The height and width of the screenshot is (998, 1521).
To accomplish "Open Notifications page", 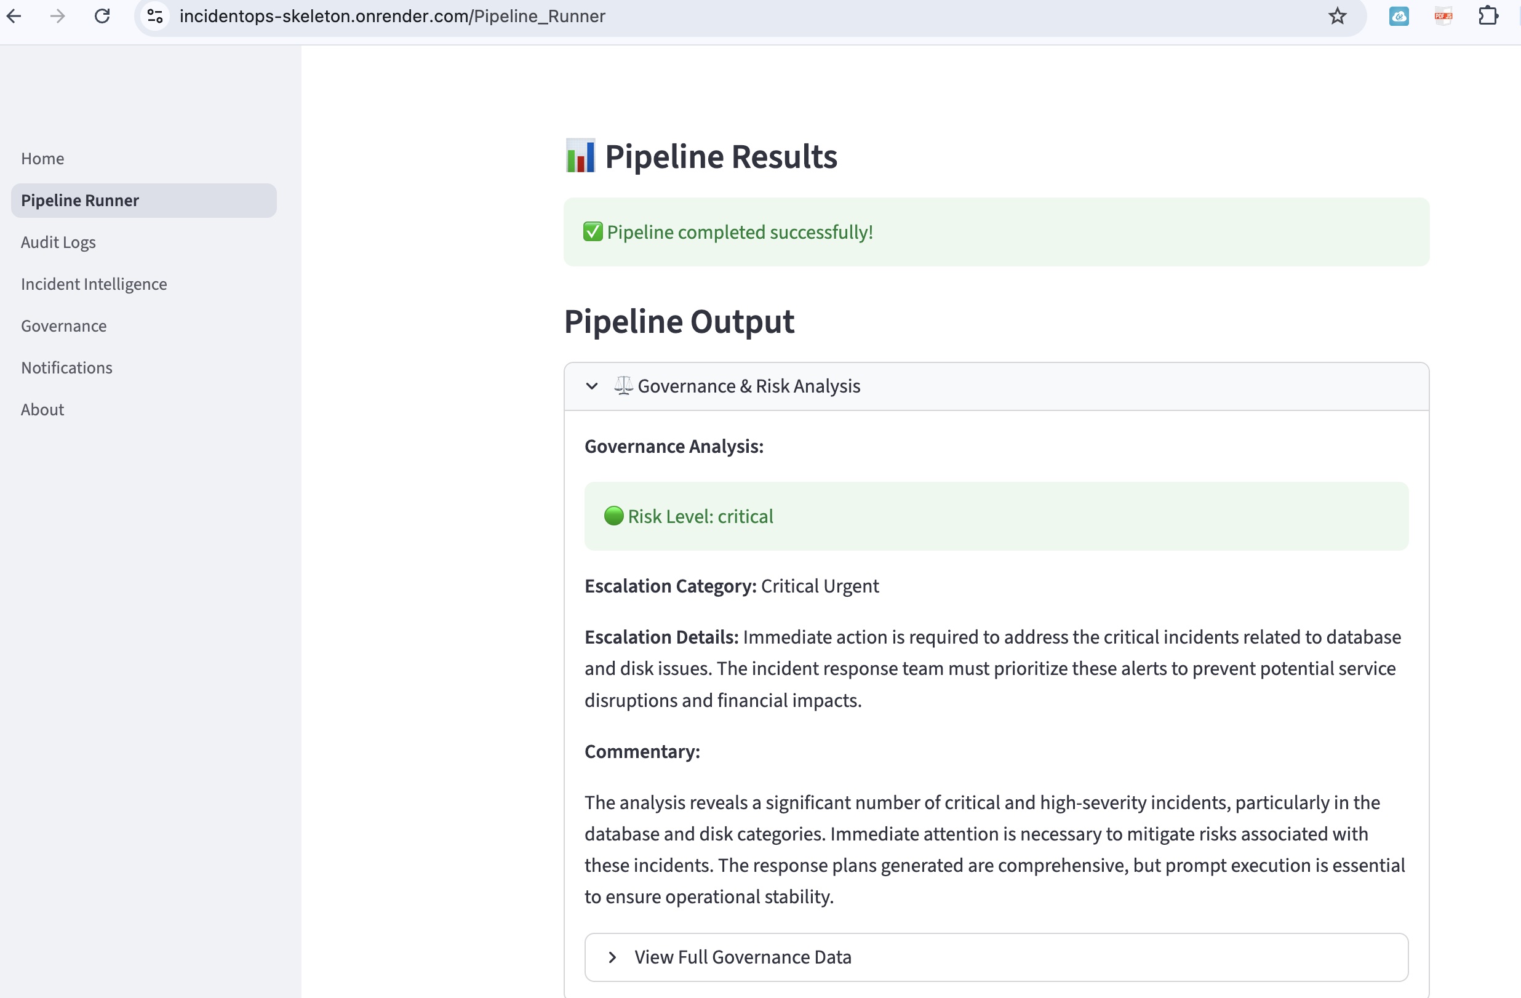I will pyautogui.click(x=66, y=367).
